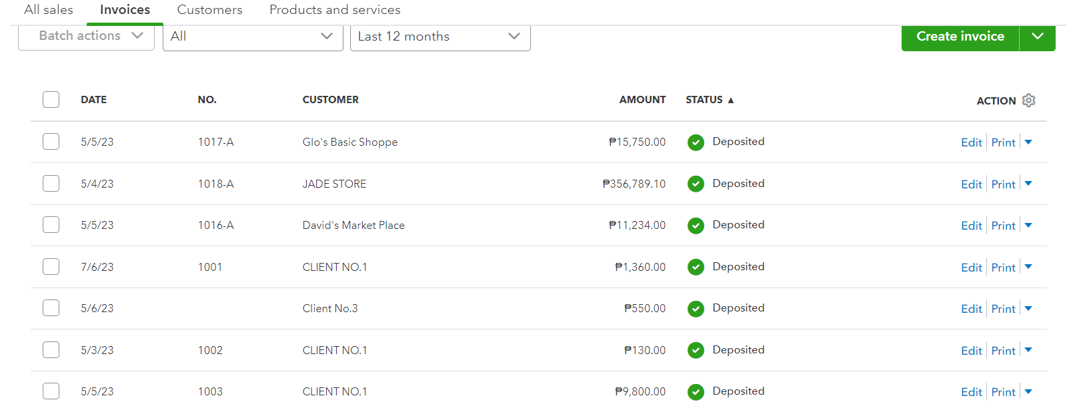Open the All status filter combo box

click(252, 37)
